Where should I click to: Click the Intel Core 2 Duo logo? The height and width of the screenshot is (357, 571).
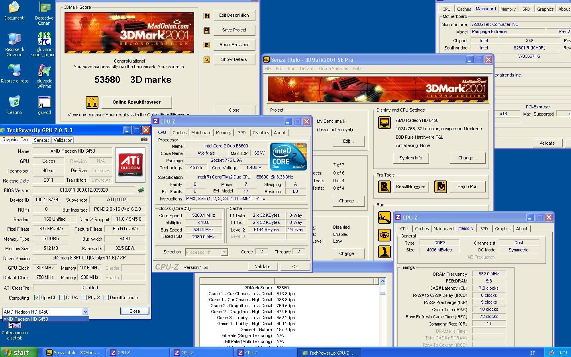coord(288,156)
